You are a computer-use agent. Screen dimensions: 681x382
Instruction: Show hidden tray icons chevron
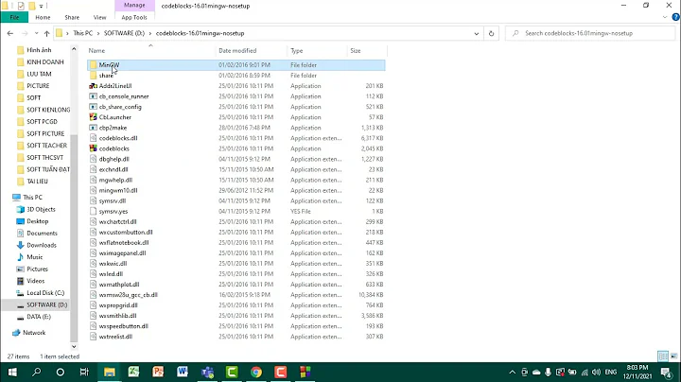(513, 372)
